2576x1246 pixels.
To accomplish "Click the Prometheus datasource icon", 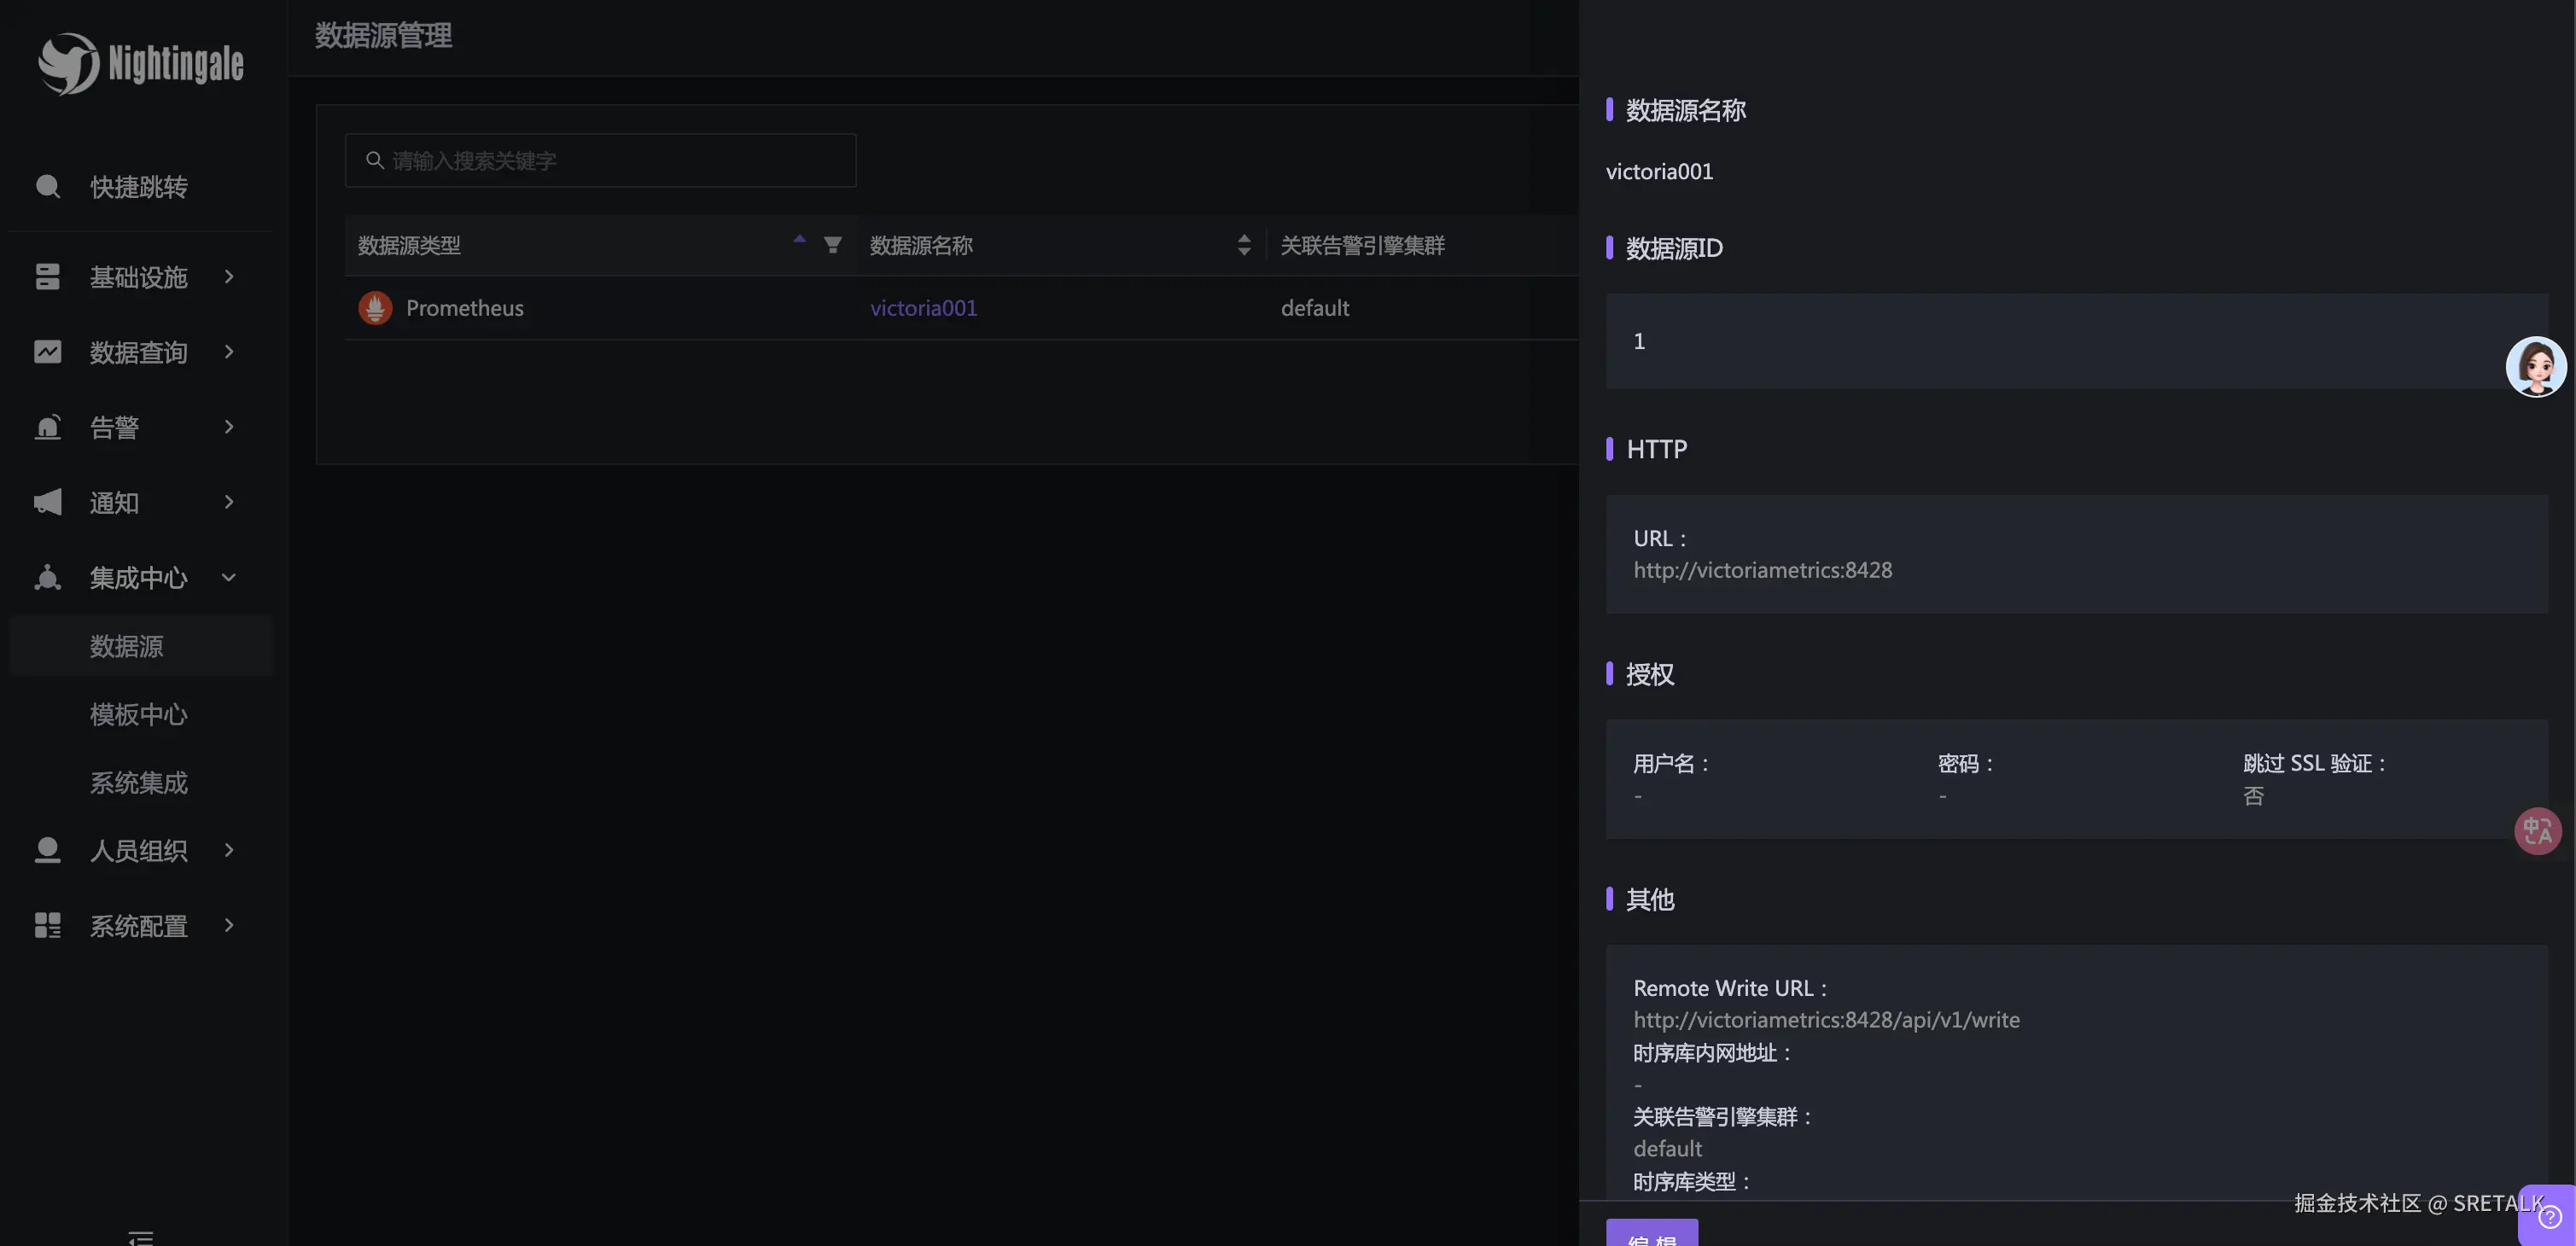I will pyautogui.click(x=375, y=308).
